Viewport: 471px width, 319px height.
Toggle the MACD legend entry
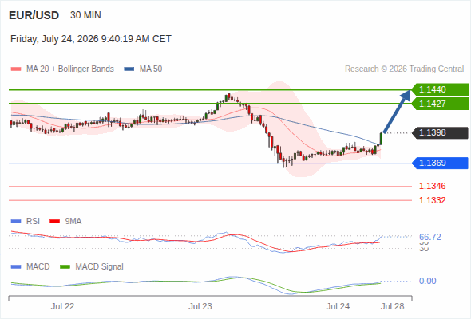[x=30, y=266]
